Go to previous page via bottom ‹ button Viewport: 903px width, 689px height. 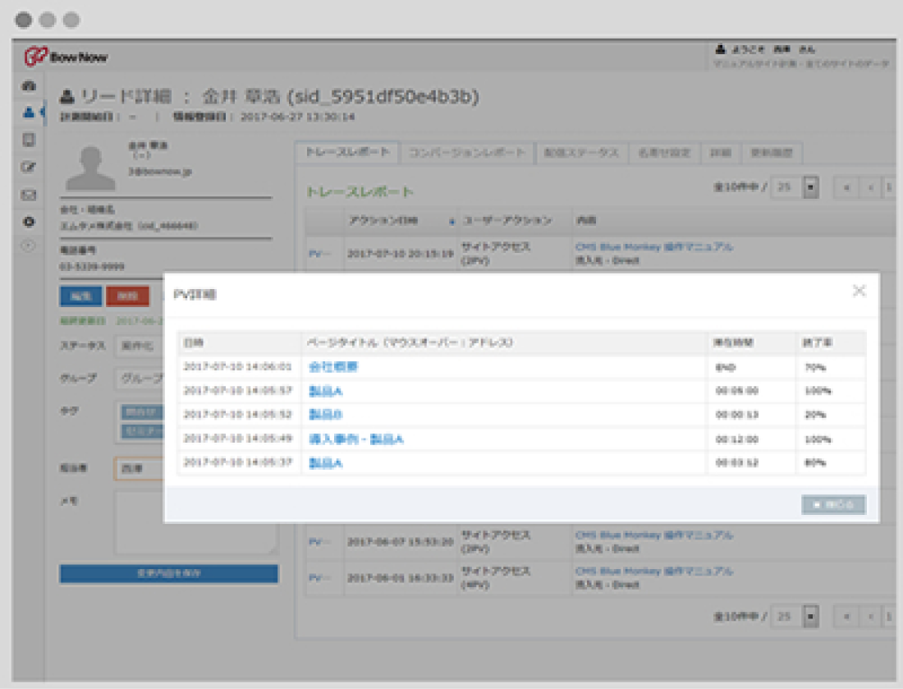coord(870,617)
